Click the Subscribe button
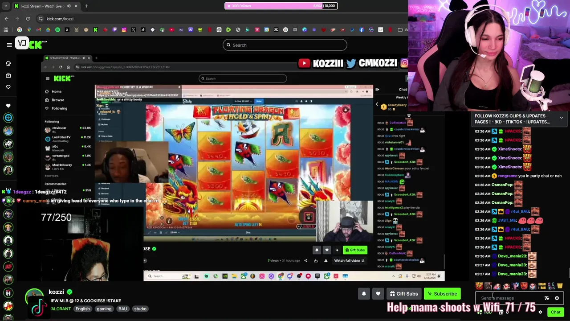570x321 pixels. 443,294
